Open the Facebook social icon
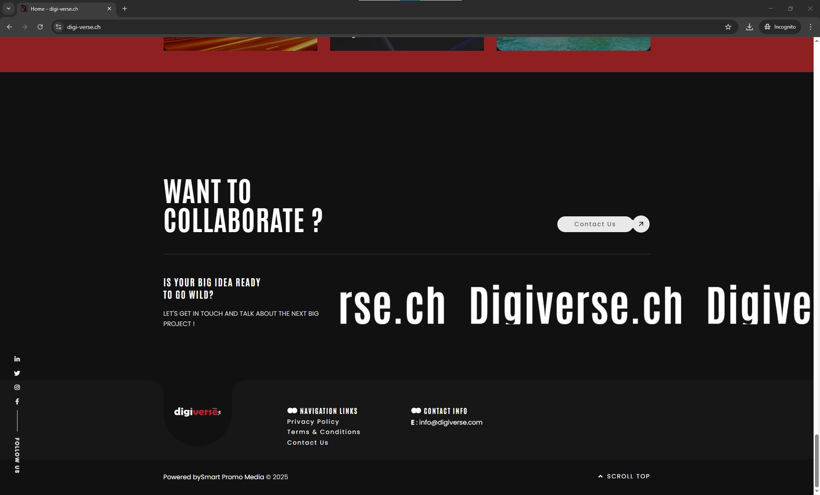Screen dimensions: 820x495 point(17,402)
